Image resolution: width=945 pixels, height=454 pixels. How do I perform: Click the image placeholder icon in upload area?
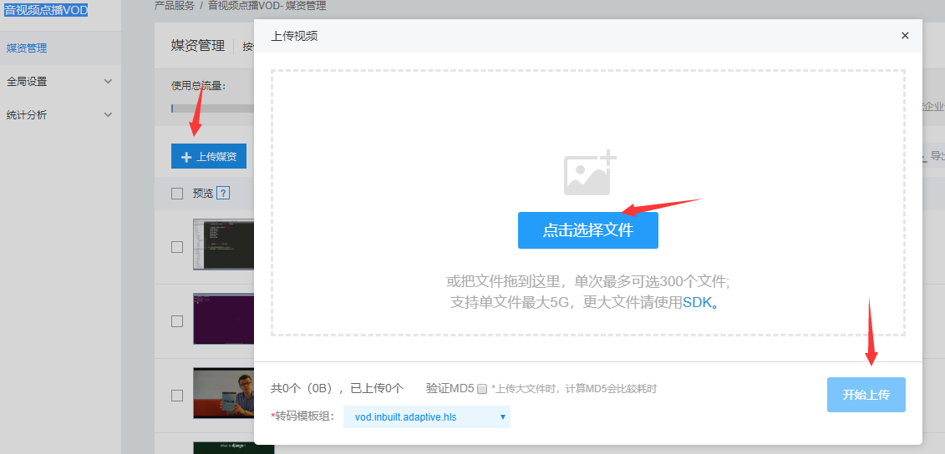(590, 173)
